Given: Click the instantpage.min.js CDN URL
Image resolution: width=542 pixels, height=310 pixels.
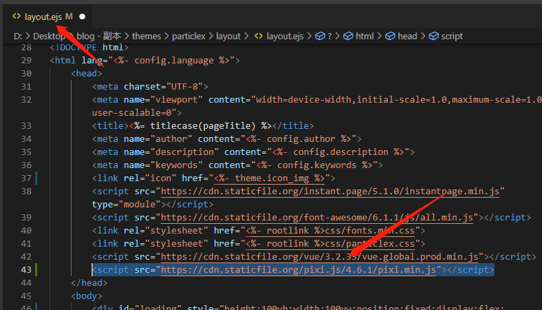Looking at the screenshot, I should tap(330, 192).
